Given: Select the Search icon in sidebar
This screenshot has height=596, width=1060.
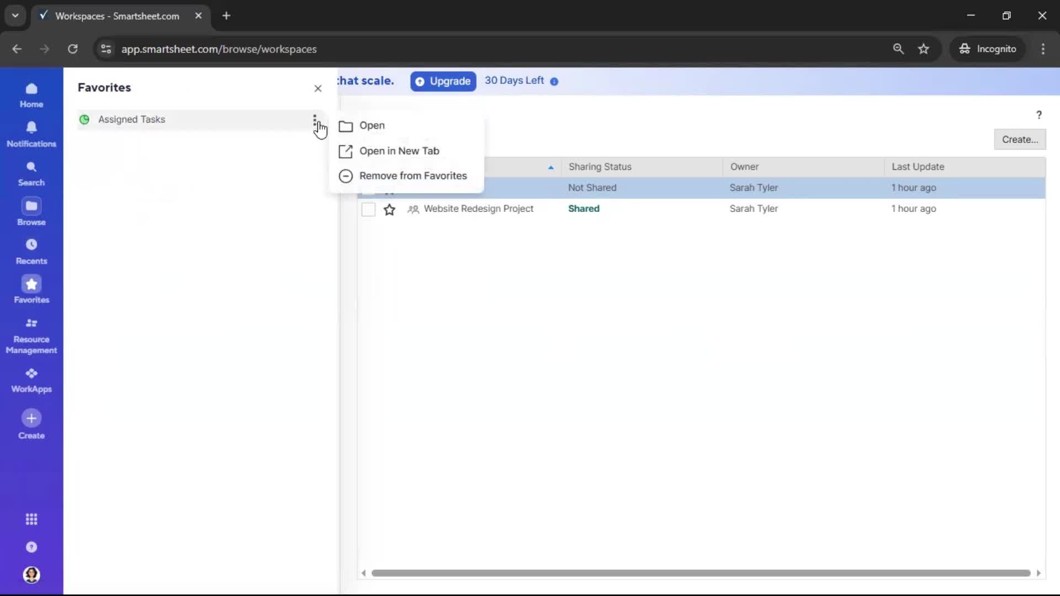Looking at the screenshot, I should coord(31,173).
